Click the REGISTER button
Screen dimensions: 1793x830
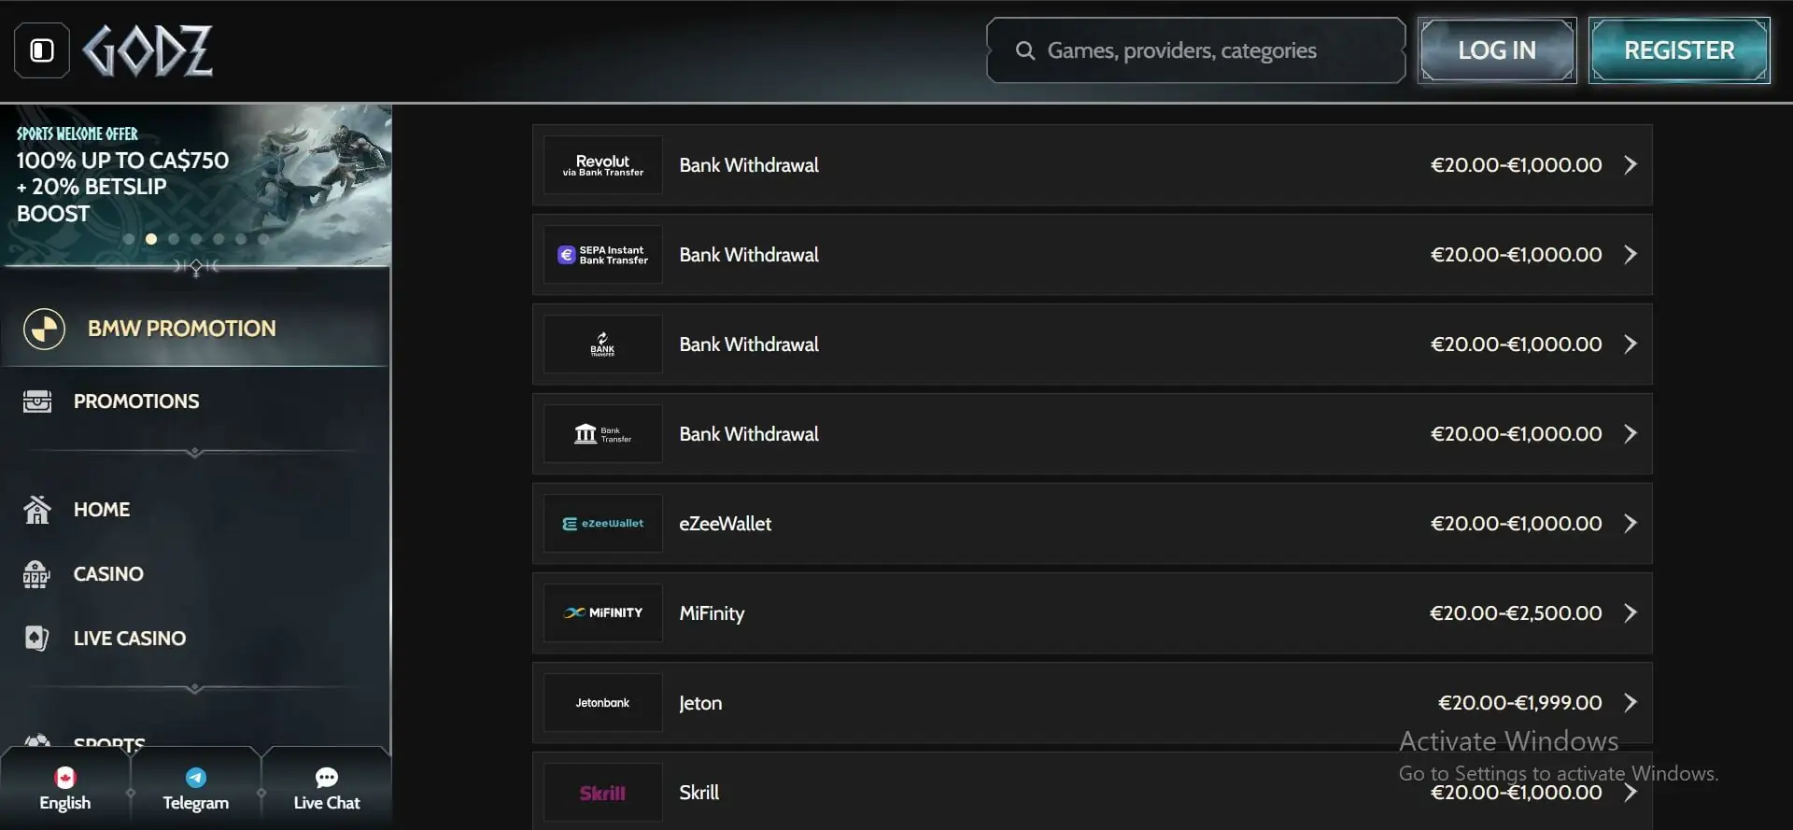1679,50
